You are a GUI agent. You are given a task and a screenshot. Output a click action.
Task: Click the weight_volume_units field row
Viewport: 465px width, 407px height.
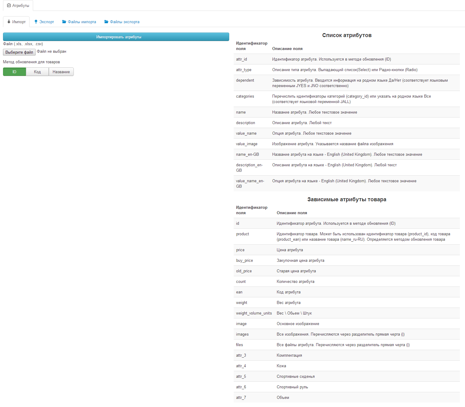click(346, 313)
